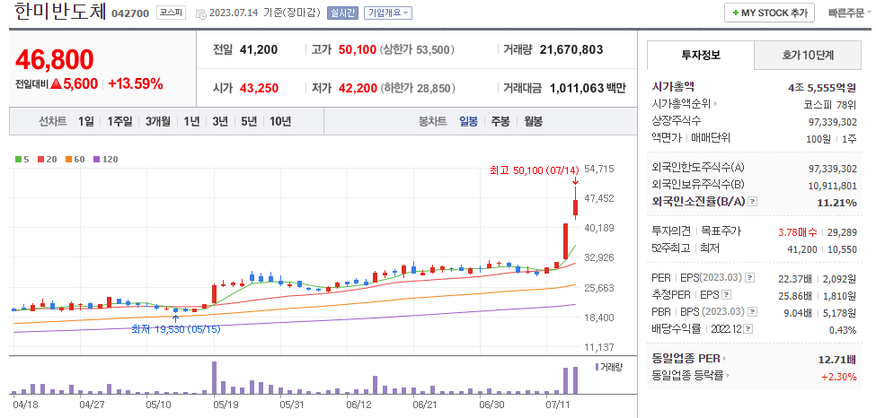Click the MY STOCK 추가 button
Screen dimensions: 876x418
[x=769, y=13]
